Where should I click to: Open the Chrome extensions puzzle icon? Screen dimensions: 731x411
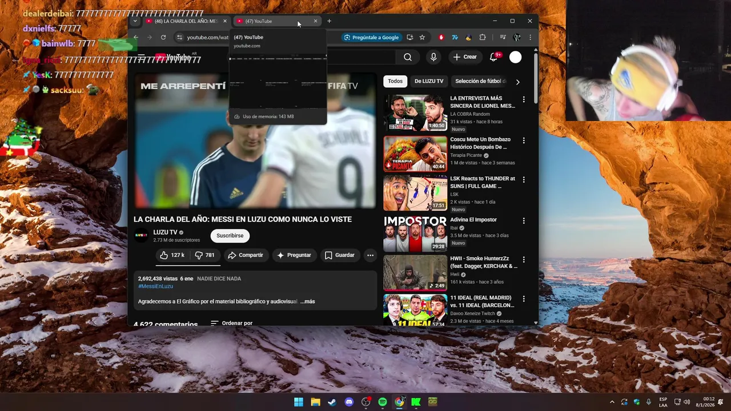[483, 38]
